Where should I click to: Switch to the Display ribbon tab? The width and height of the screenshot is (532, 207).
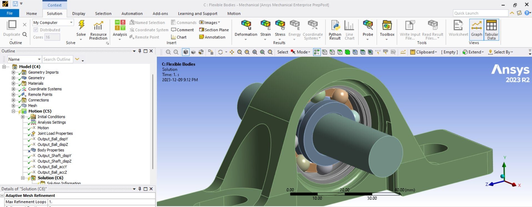tap(79, 13)
